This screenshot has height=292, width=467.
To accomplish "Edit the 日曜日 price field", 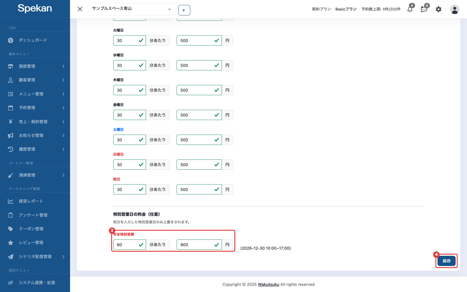I will click(x=199, y=165).
